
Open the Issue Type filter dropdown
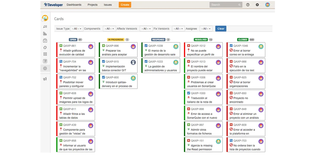pos(77,29)
